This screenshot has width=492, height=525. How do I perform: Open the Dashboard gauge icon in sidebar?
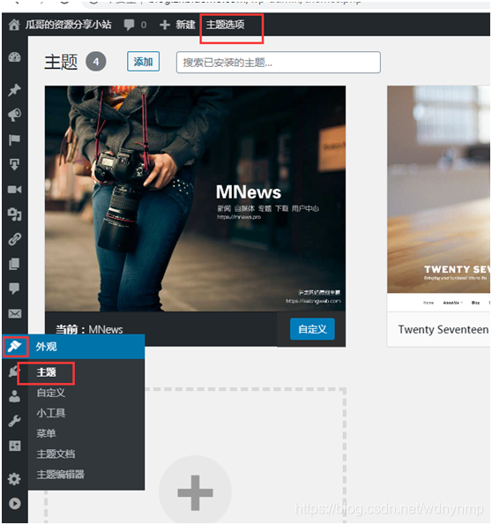[x=14, y=57]
